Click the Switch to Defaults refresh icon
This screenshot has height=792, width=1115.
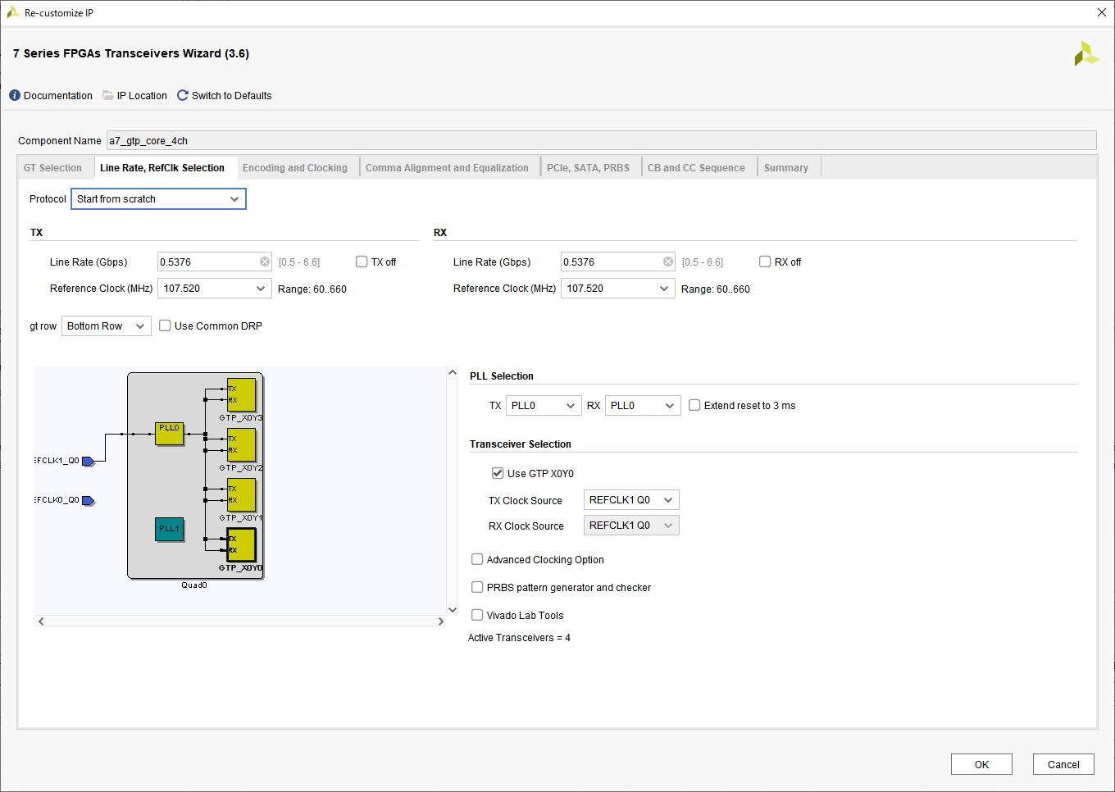183,96
